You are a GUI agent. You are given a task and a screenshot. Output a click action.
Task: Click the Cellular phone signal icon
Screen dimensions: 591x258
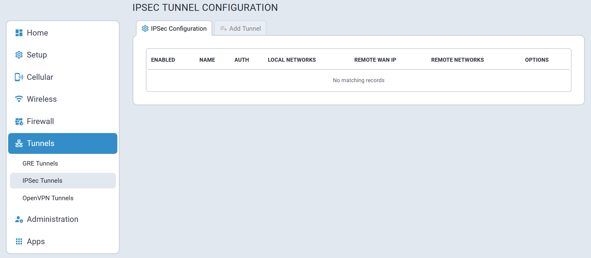point(19,77)
